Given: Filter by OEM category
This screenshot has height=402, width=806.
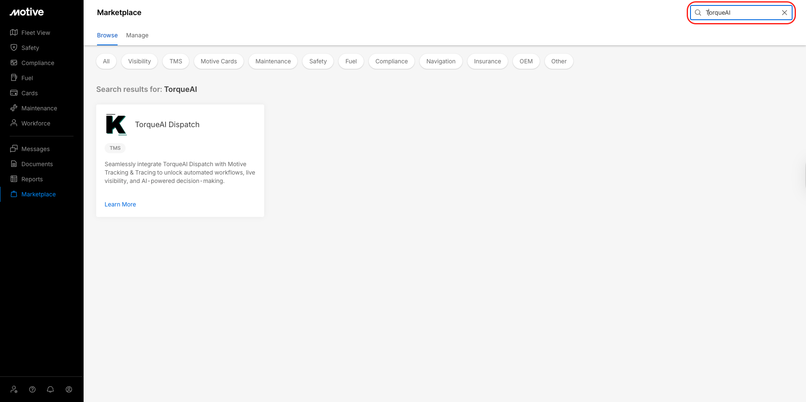Looking at the screenshot, I should [x=526, y=61].
